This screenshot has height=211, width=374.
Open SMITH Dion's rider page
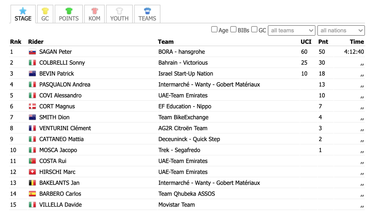point(54,117)
